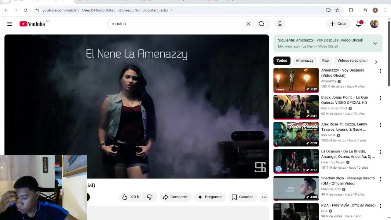The height and width of the screenshot is (220, 391).
Task: Open the YouTube hamburger guide menu
Action: coord(10,24)
